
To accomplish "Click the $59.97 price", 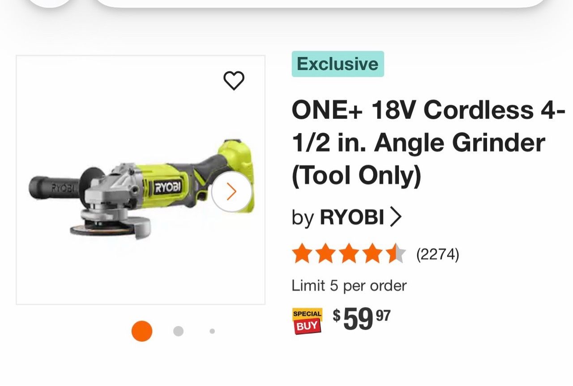I will click(x=361, y=320).
